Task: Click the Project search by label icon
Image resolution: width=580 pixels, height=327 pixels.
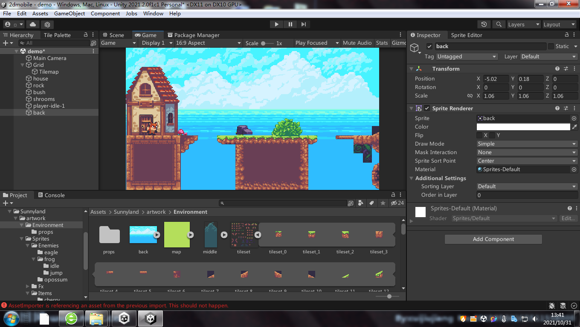Action: tap(372, 203)
